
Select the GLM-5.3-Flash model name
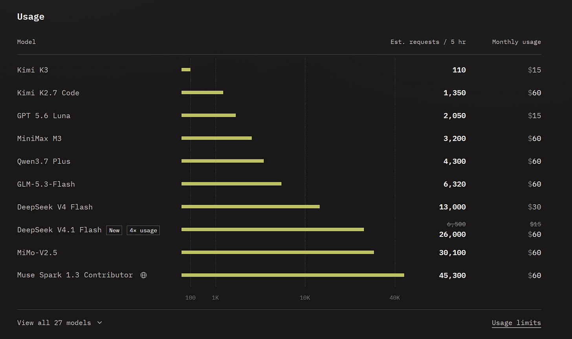(x=46, y=184)
